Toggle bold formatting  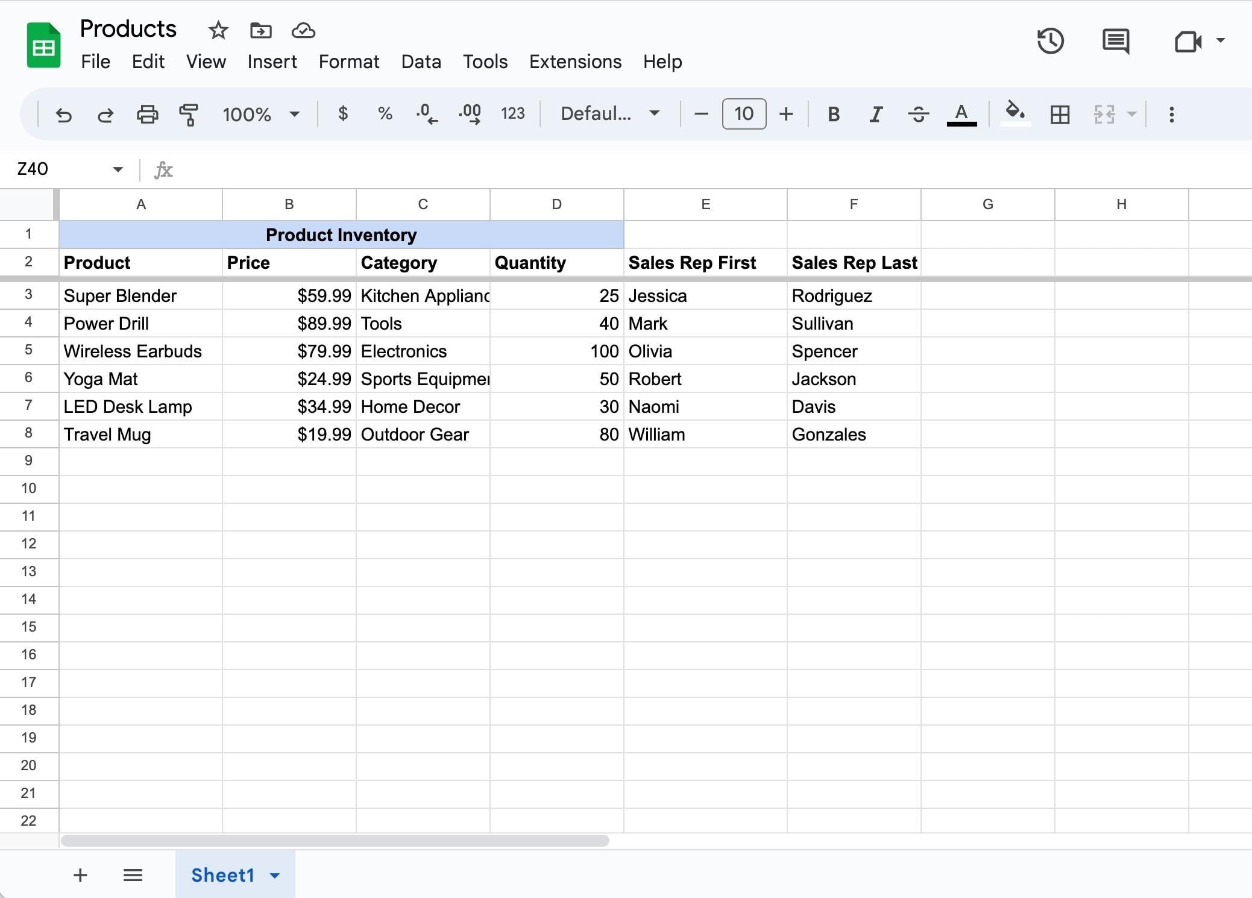(x=834, y=114)
